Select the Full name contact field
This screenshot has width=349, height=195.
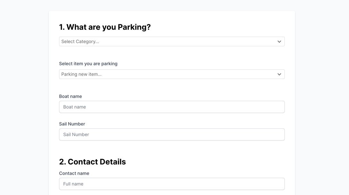tap(172, 184)
